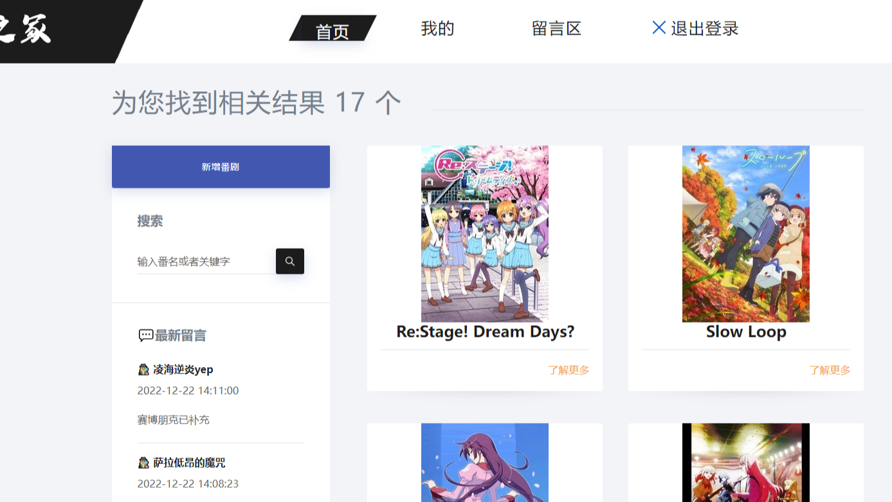The height and width of the screenshot is (502, 892).
Task: Click the 最新留言 heading
Action: pos(181,336)
